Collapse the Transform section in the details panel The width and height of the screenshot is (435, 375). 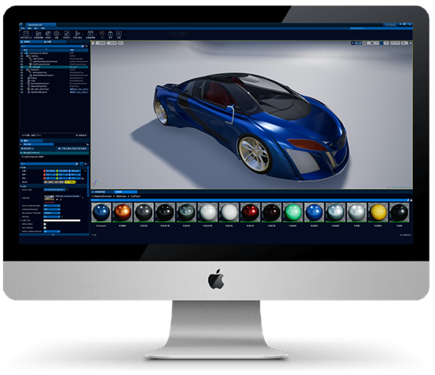click(20, 167)
